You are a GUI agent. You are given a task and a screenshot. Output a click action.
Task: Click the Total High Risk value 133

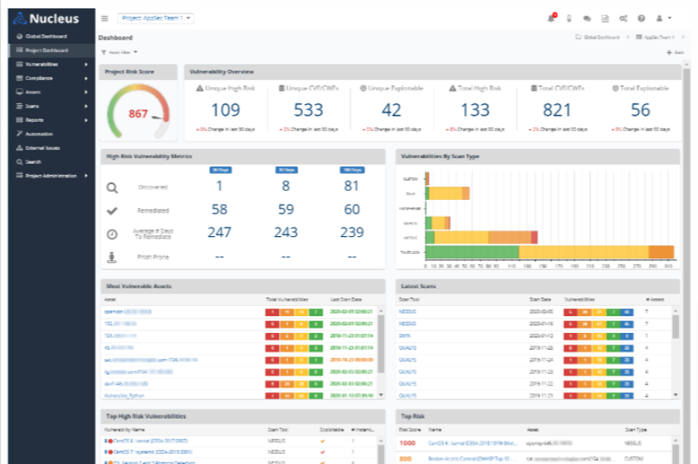click(x=475, y=110)
